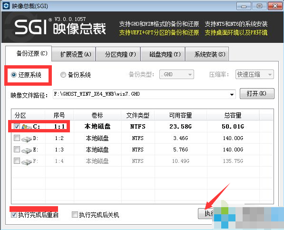Click the 总容量 column header

point(233,115)
